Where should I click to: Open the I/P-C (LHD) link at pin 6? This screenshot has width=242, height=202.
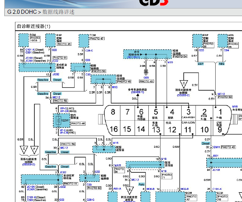pyautogui.click(x=67, y=108)
